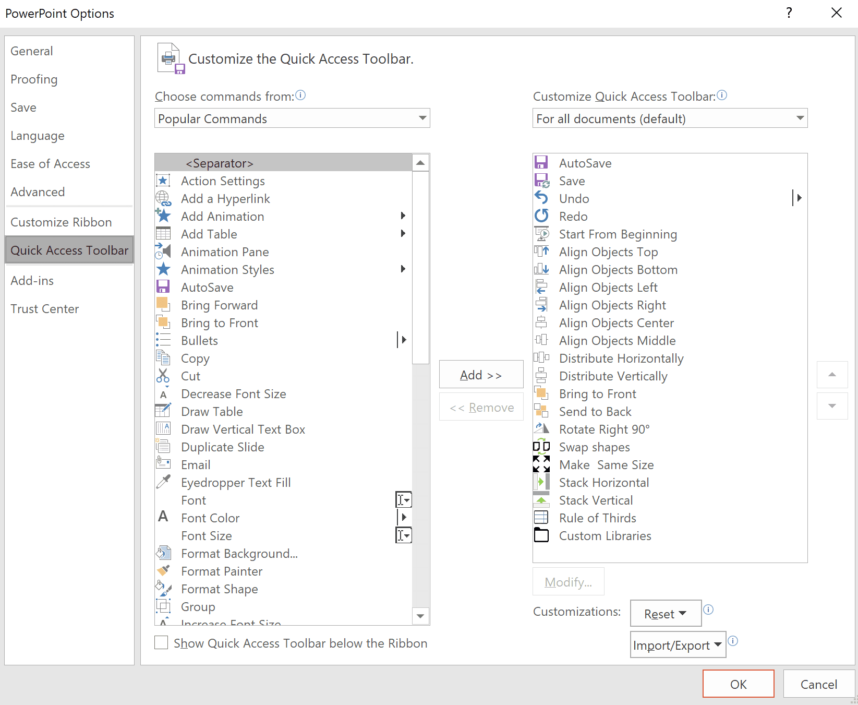Click the Cut scissors icon
Screen dimensions: 858x705
click(163, 376)
